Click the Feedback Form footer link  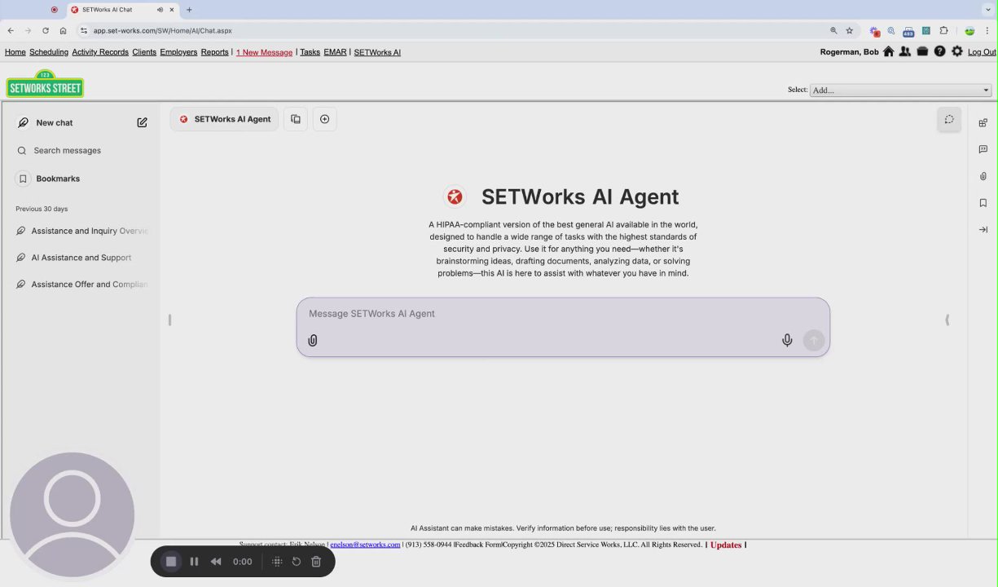478,545
